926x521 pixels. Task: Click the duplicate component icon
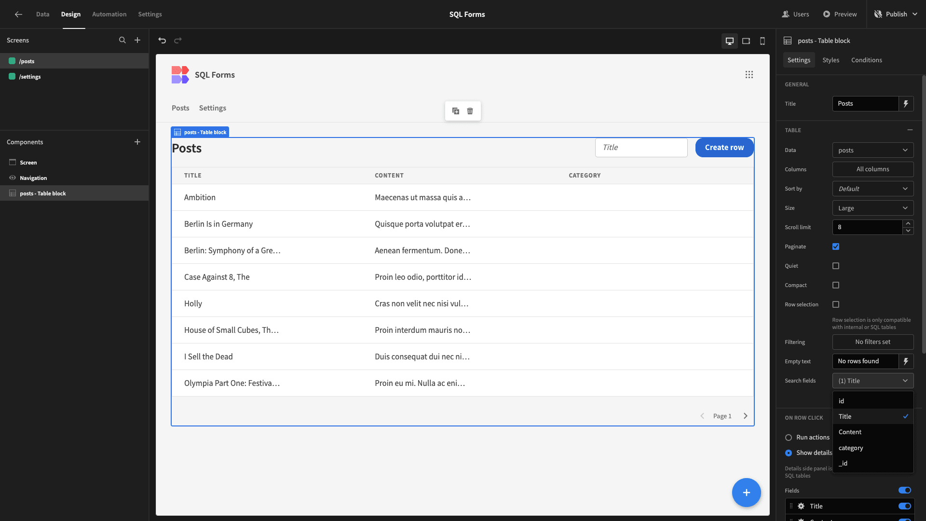(456, 111)
